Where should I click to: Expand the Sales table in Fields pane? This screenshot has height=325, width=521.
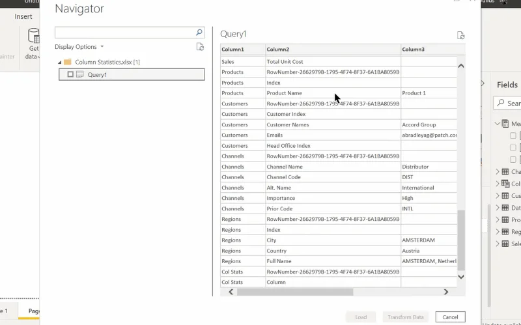coord(498,244)
